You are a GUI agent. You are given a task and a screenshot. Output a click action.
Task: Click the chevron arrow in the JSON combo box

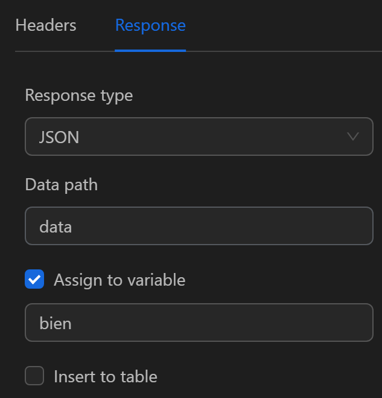[x=354, y=136]
